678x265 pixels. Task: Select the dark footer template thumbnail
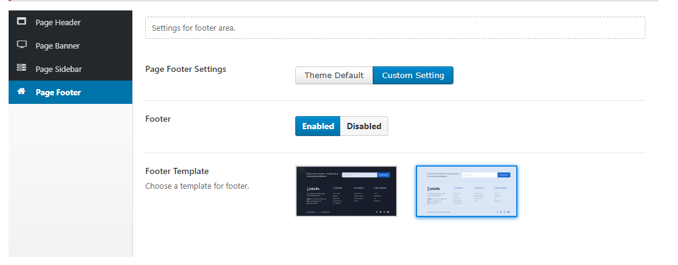click(x=346, y=191)
